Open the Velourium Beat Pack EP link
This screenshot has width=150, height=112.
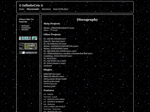(68, 53)
